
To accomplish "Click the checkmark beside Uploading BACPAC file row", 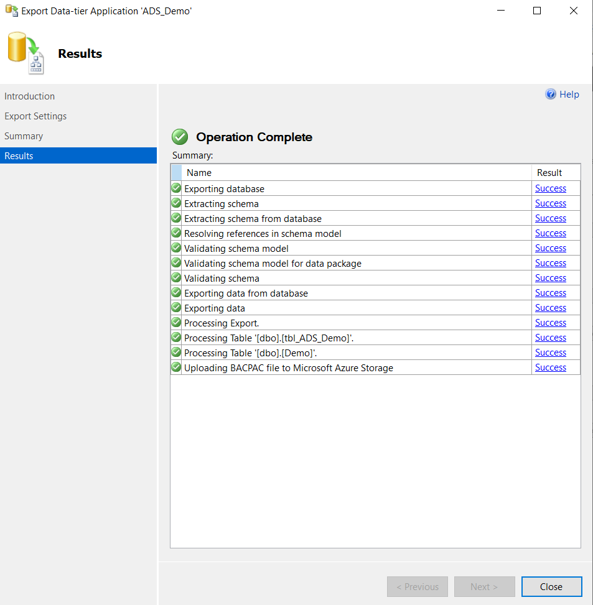I will [176, 367].
